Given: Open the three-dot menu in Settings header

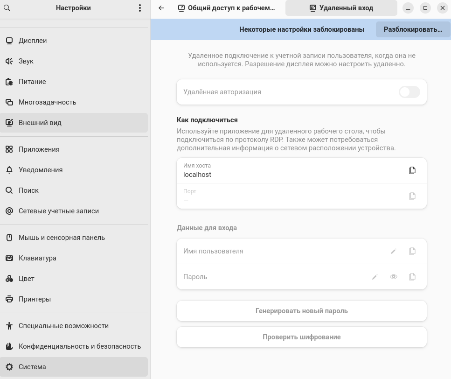Looking at the screenshot, I should point(140,8).
